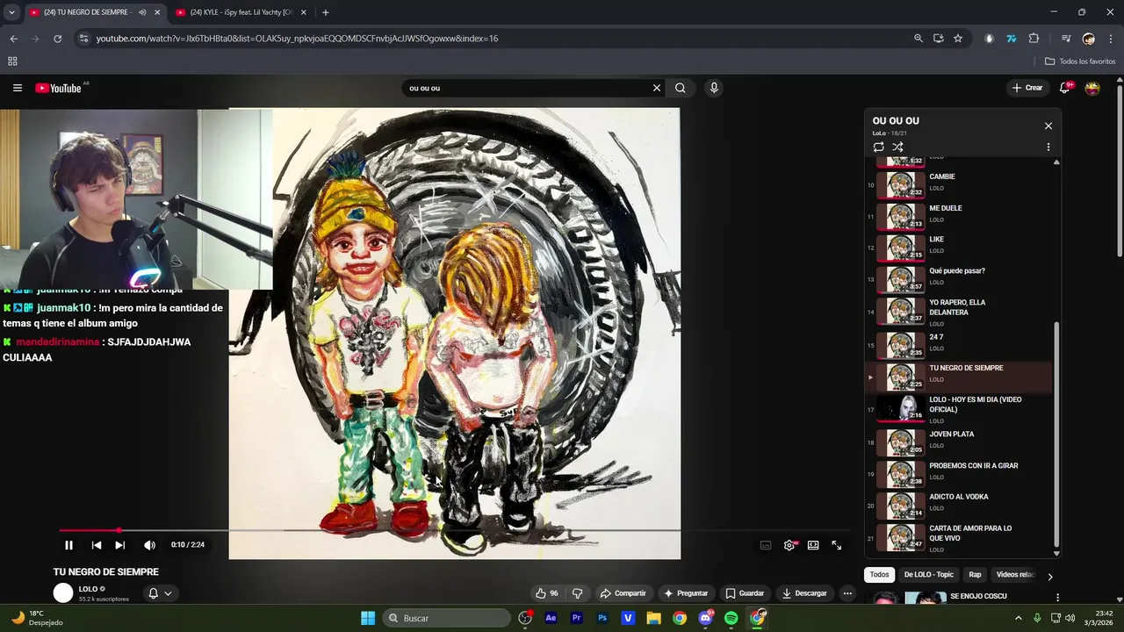1124x632 pixels.
Task: Select the De LOLO - Topic chip
Action: pyautogui.click(x=928, y=575)
